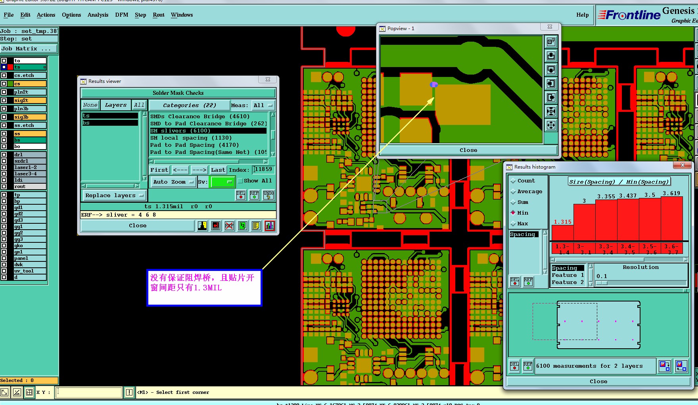
Task: Select SM slivers (6100) category
Action: (x=208, y=131)
